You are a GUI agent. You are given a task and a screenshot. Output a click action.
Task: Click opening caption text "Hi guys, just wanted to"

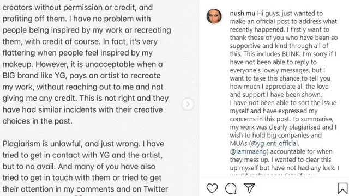pyautogui.click(x=290, y=13)
